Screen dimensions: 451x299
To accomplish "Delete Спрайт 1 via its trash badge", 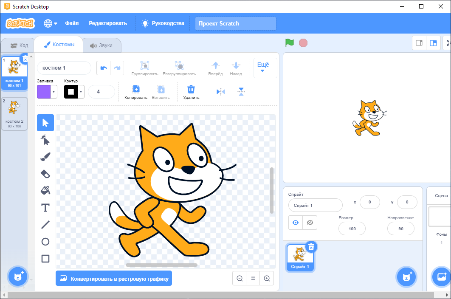I will [311, 247].
